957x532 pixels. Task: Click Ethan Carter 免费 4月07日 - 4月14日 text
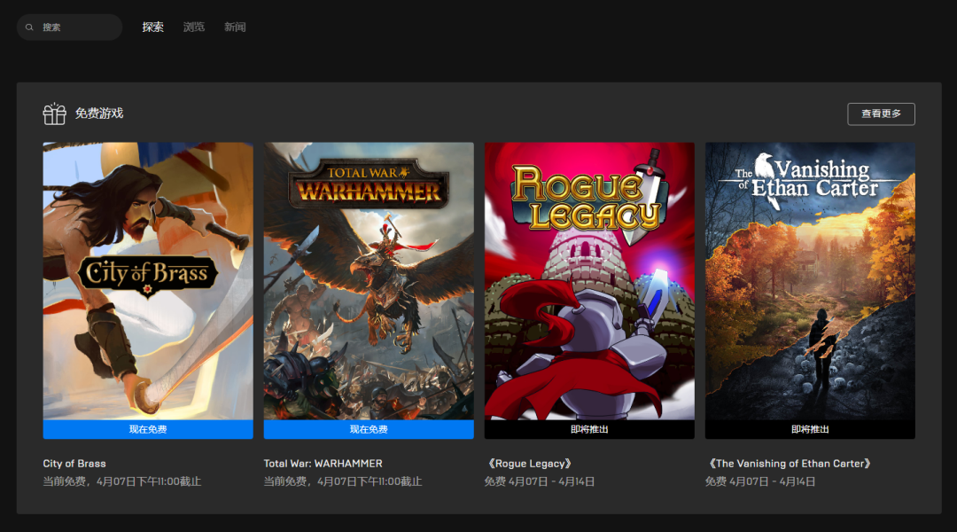(x=760, y=482)
